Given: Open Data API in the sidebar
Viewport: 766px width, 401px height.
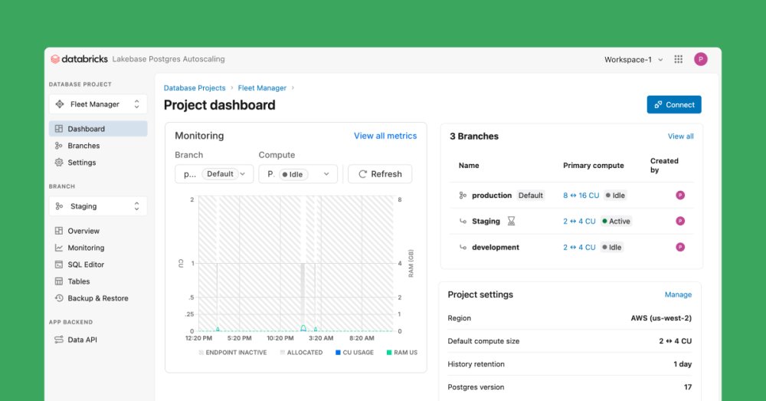Looking at the screenshot, I should pyautogui.click(x=98, y=340).
